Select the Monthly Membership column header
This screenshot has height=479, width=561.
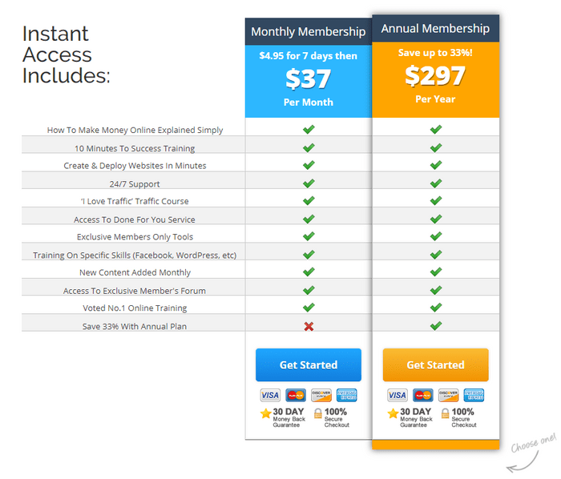pos(309,31)
